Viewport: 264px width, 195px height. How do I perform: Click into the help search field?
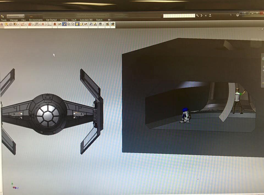tap(179, 16)
